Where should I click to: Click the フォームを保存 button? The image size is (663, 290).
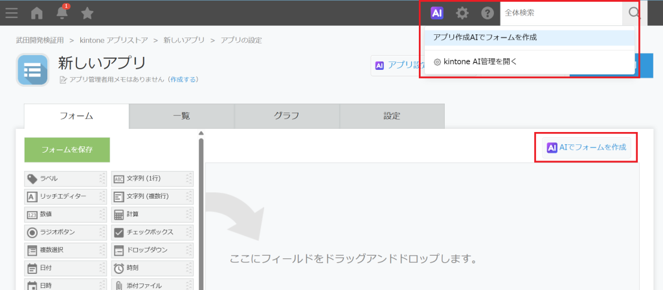(67, 150)
